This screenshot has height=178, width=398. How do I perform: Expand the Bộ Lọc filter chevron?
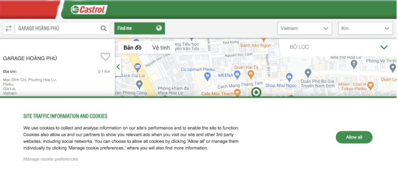pyautogui.click(x=384, y=47)
